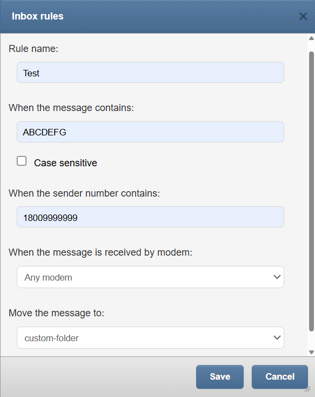Click the When the message contains label
Image resolution: width=315 pixels, height=397 pixels.
[x=71, y=108]
